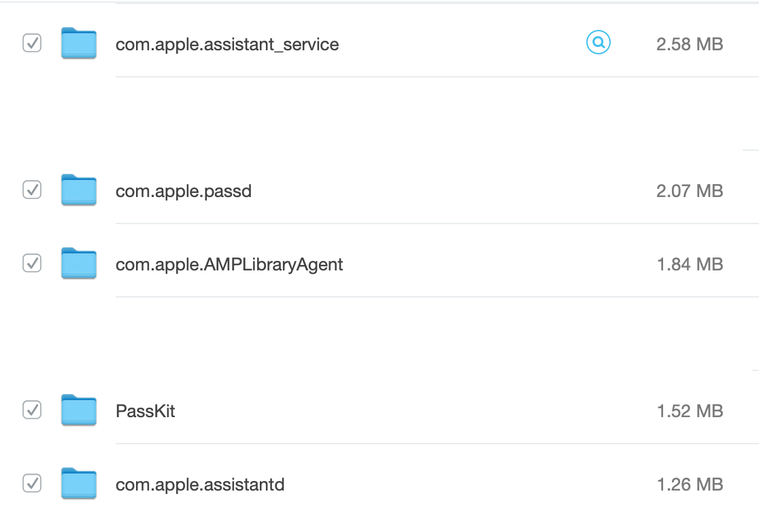Deselect the com.apple.AMPLibraryAgent checkbox

32,264
